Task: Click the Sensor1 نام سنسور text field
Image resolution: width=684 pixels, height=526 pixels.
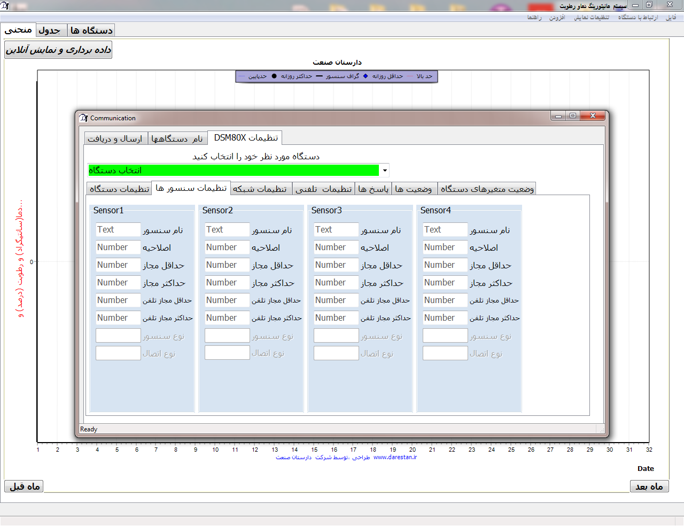Action: tap(118, 229)
